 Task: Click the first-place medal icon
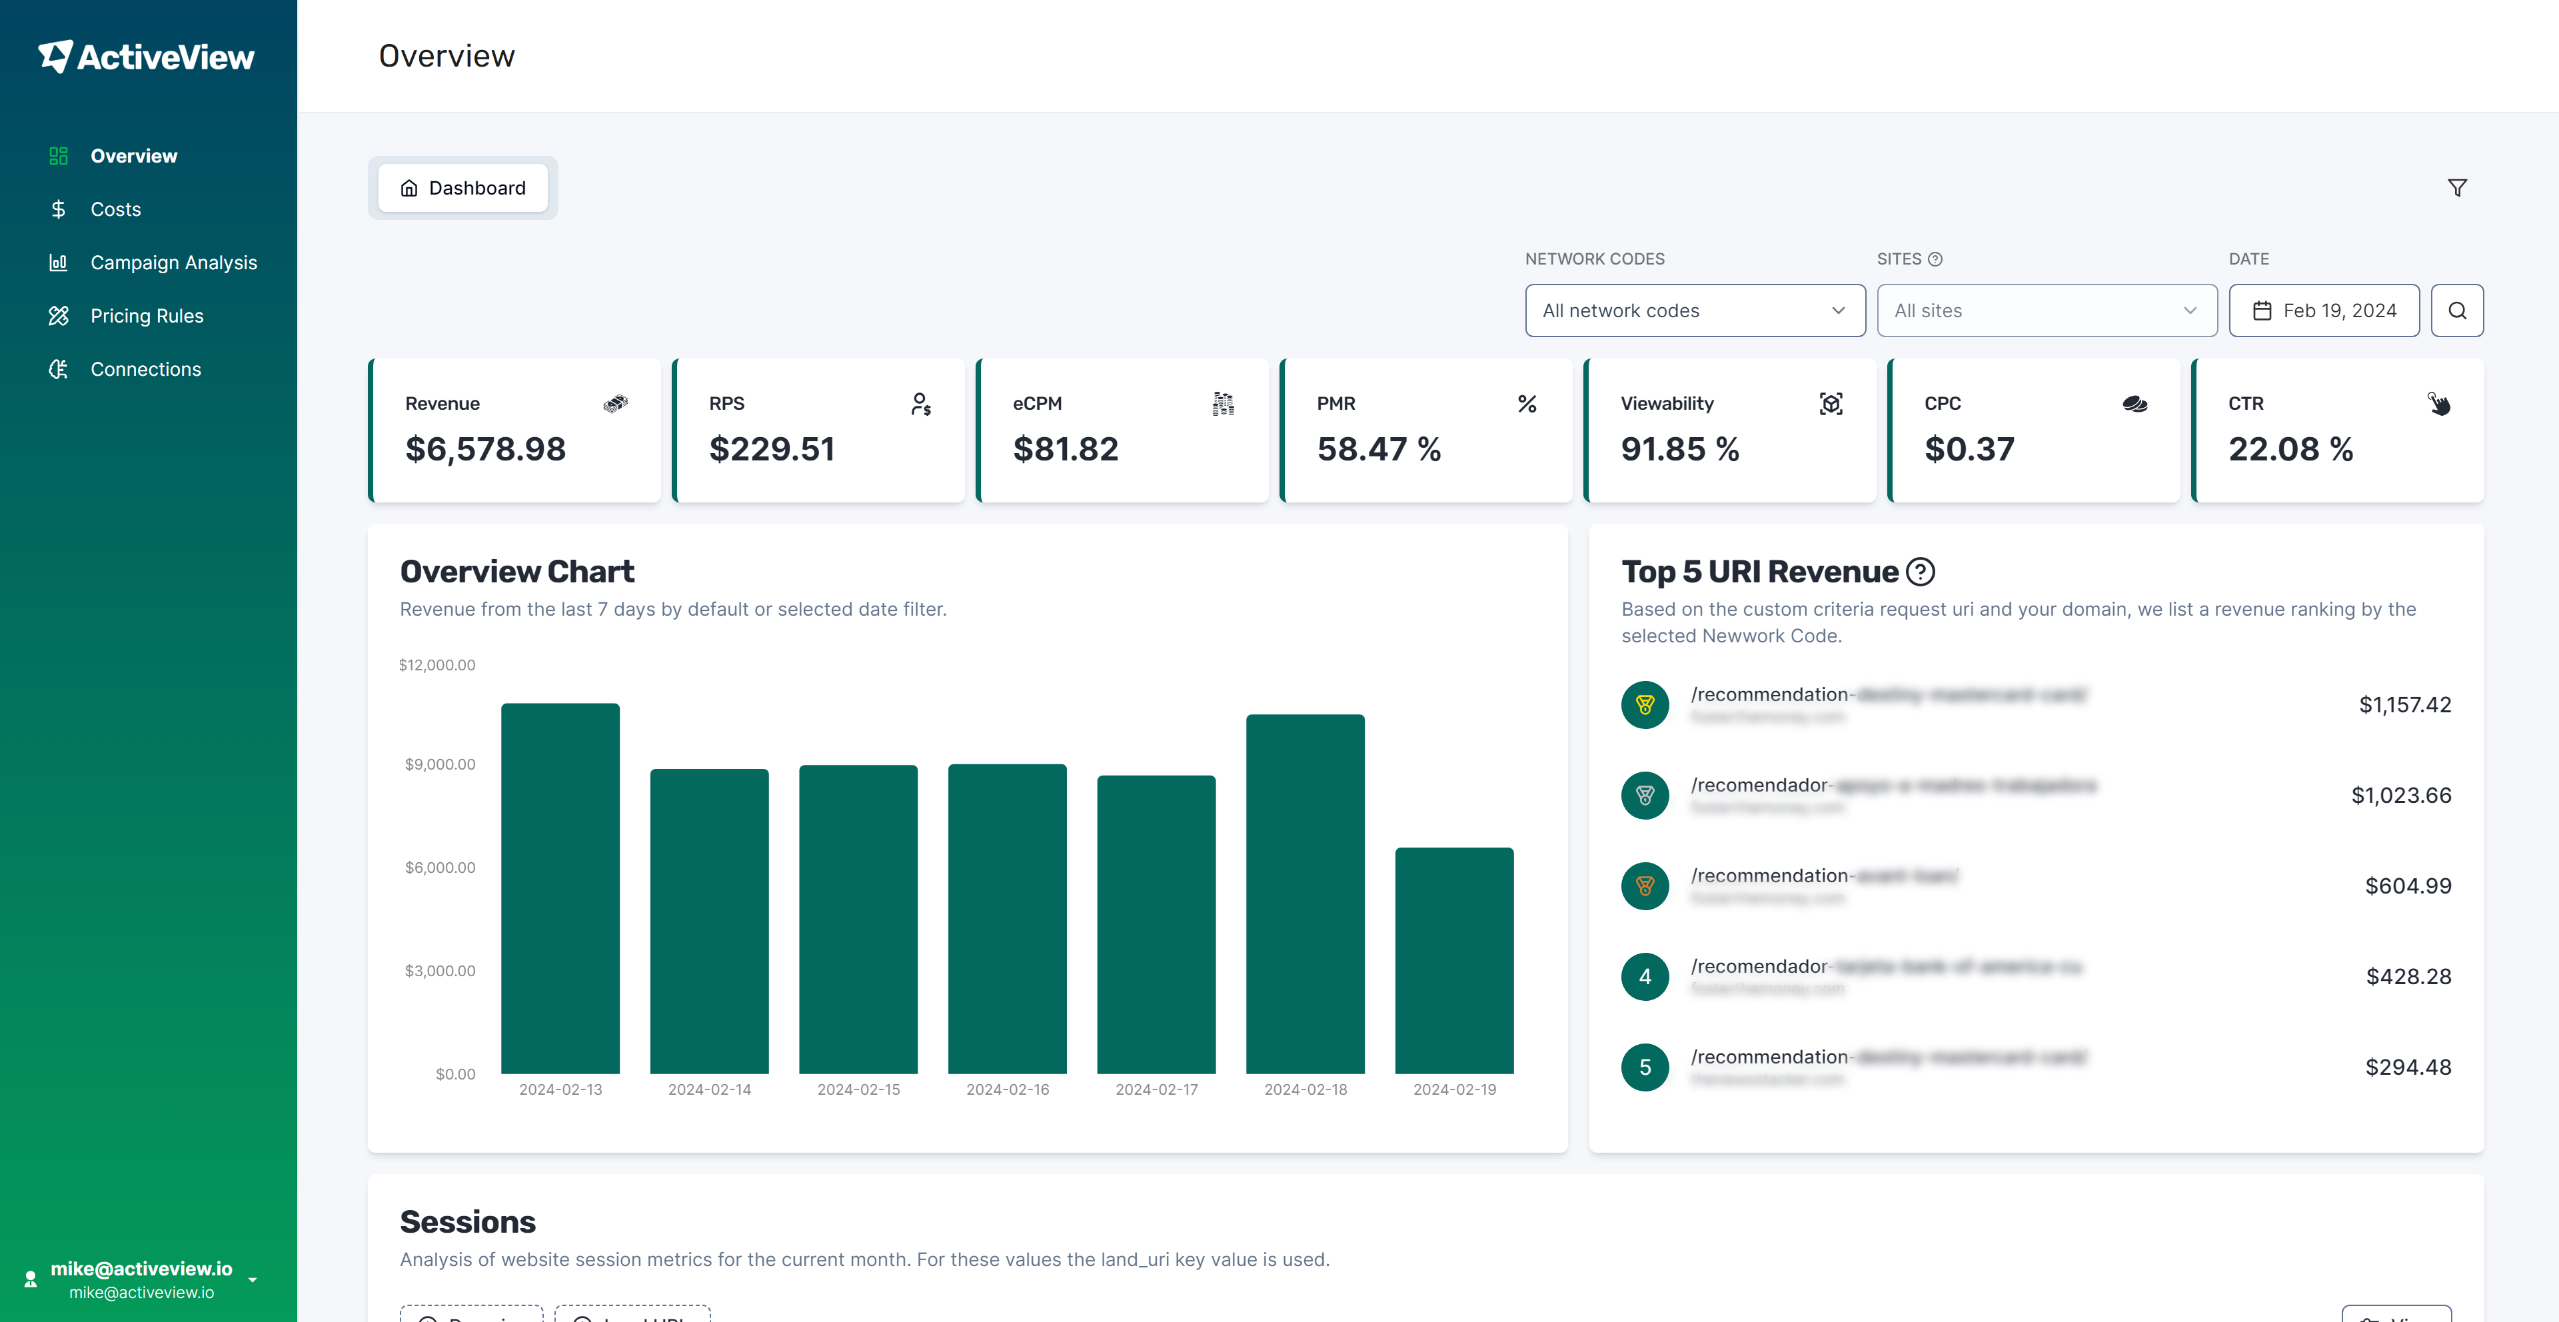coord(1645,704)
